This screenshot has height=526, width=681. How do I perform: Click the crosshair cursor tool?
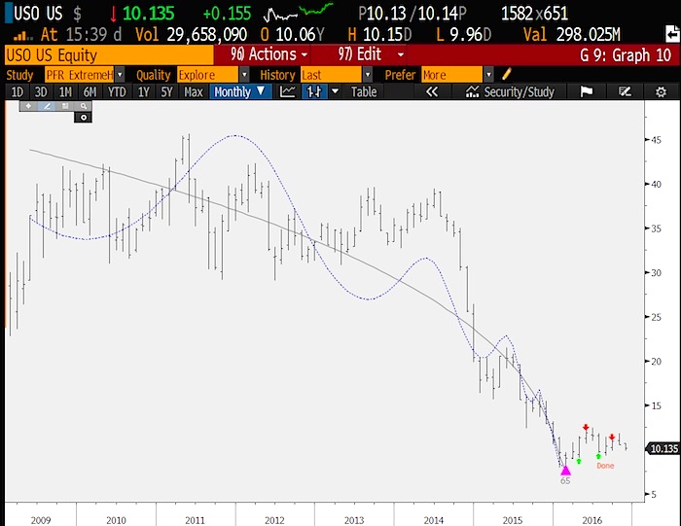tap(28, 106)
